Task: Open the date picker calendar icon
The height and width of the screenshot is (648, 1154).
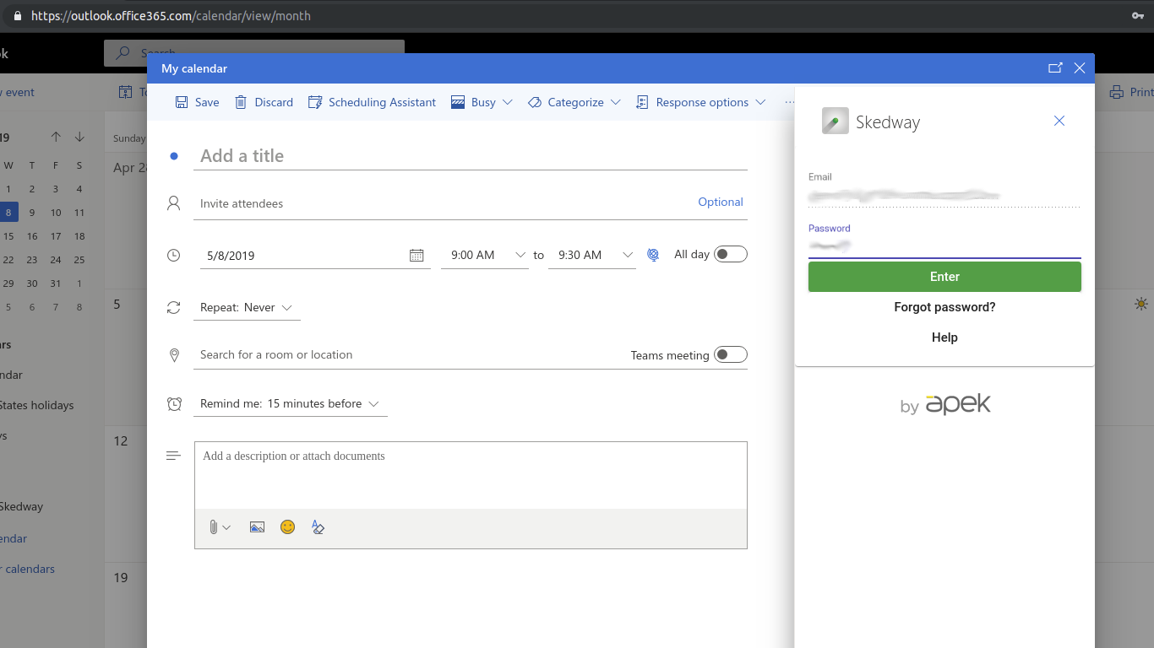Action: click(416, 255)
